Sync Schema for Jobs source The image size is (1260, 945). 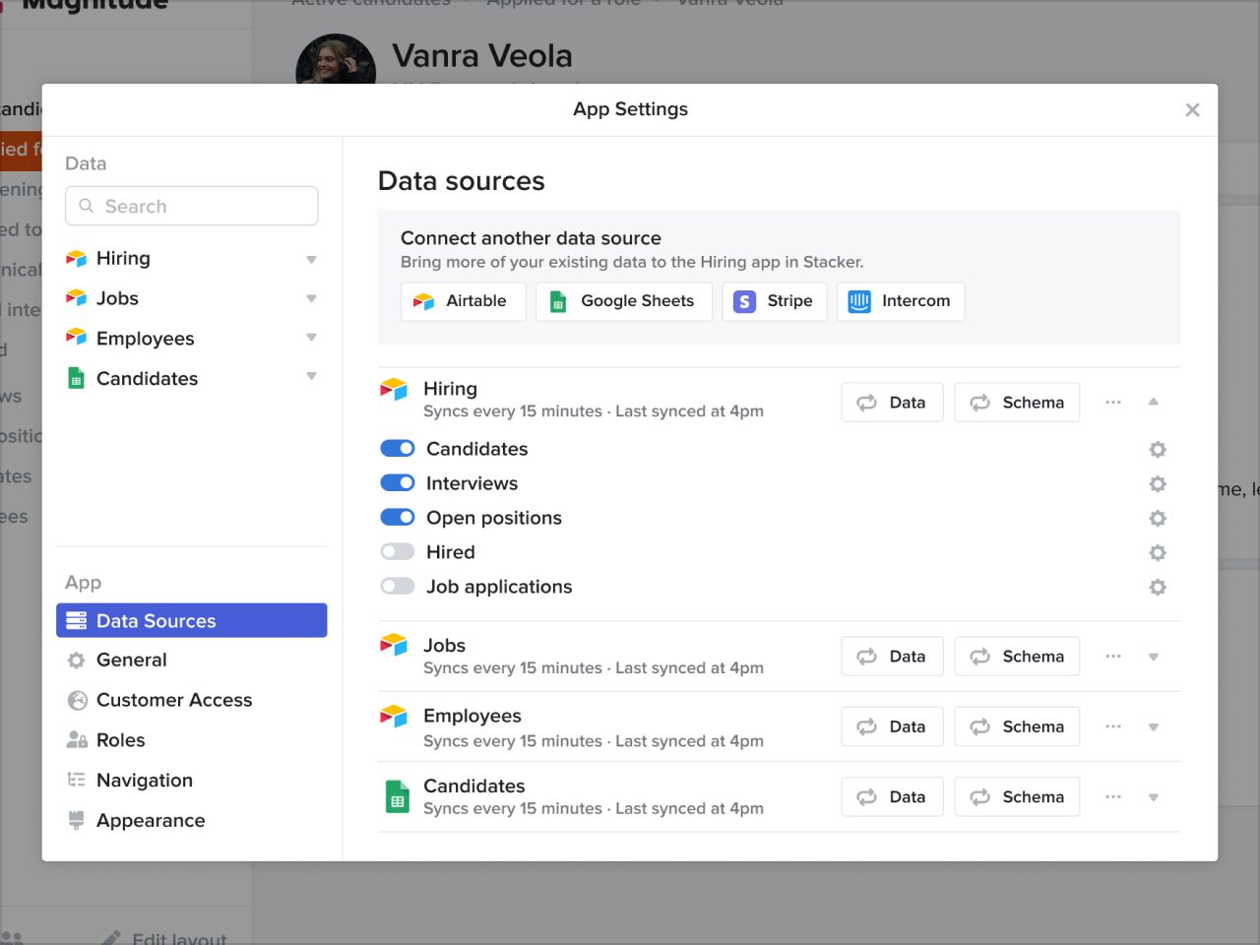coord(1017,657)
